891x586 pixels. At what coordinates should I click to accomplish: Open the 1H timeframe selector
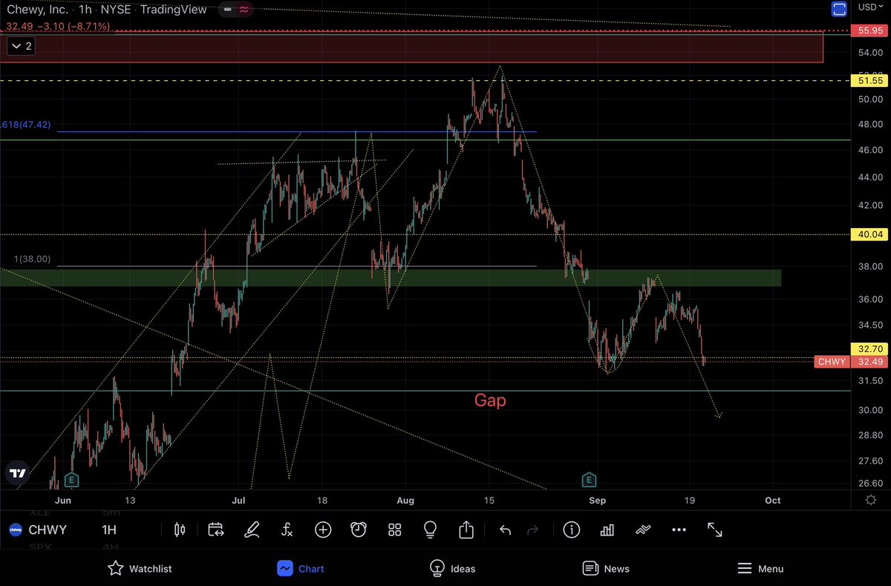(x=109, y=530)
